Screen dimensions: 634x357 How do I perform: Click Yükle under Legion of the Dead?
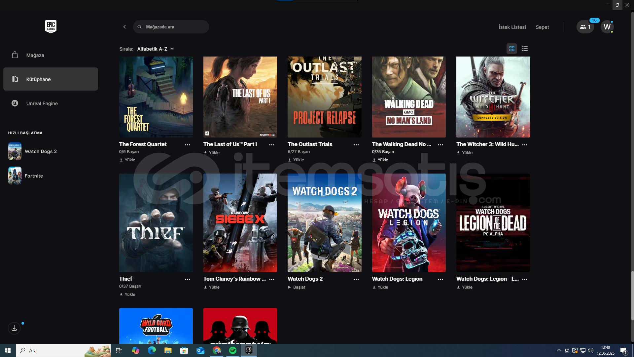tap(465, 287)
